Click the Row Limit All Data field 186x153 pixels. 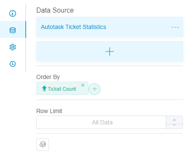pyautogui.click(x=101, y=122)
